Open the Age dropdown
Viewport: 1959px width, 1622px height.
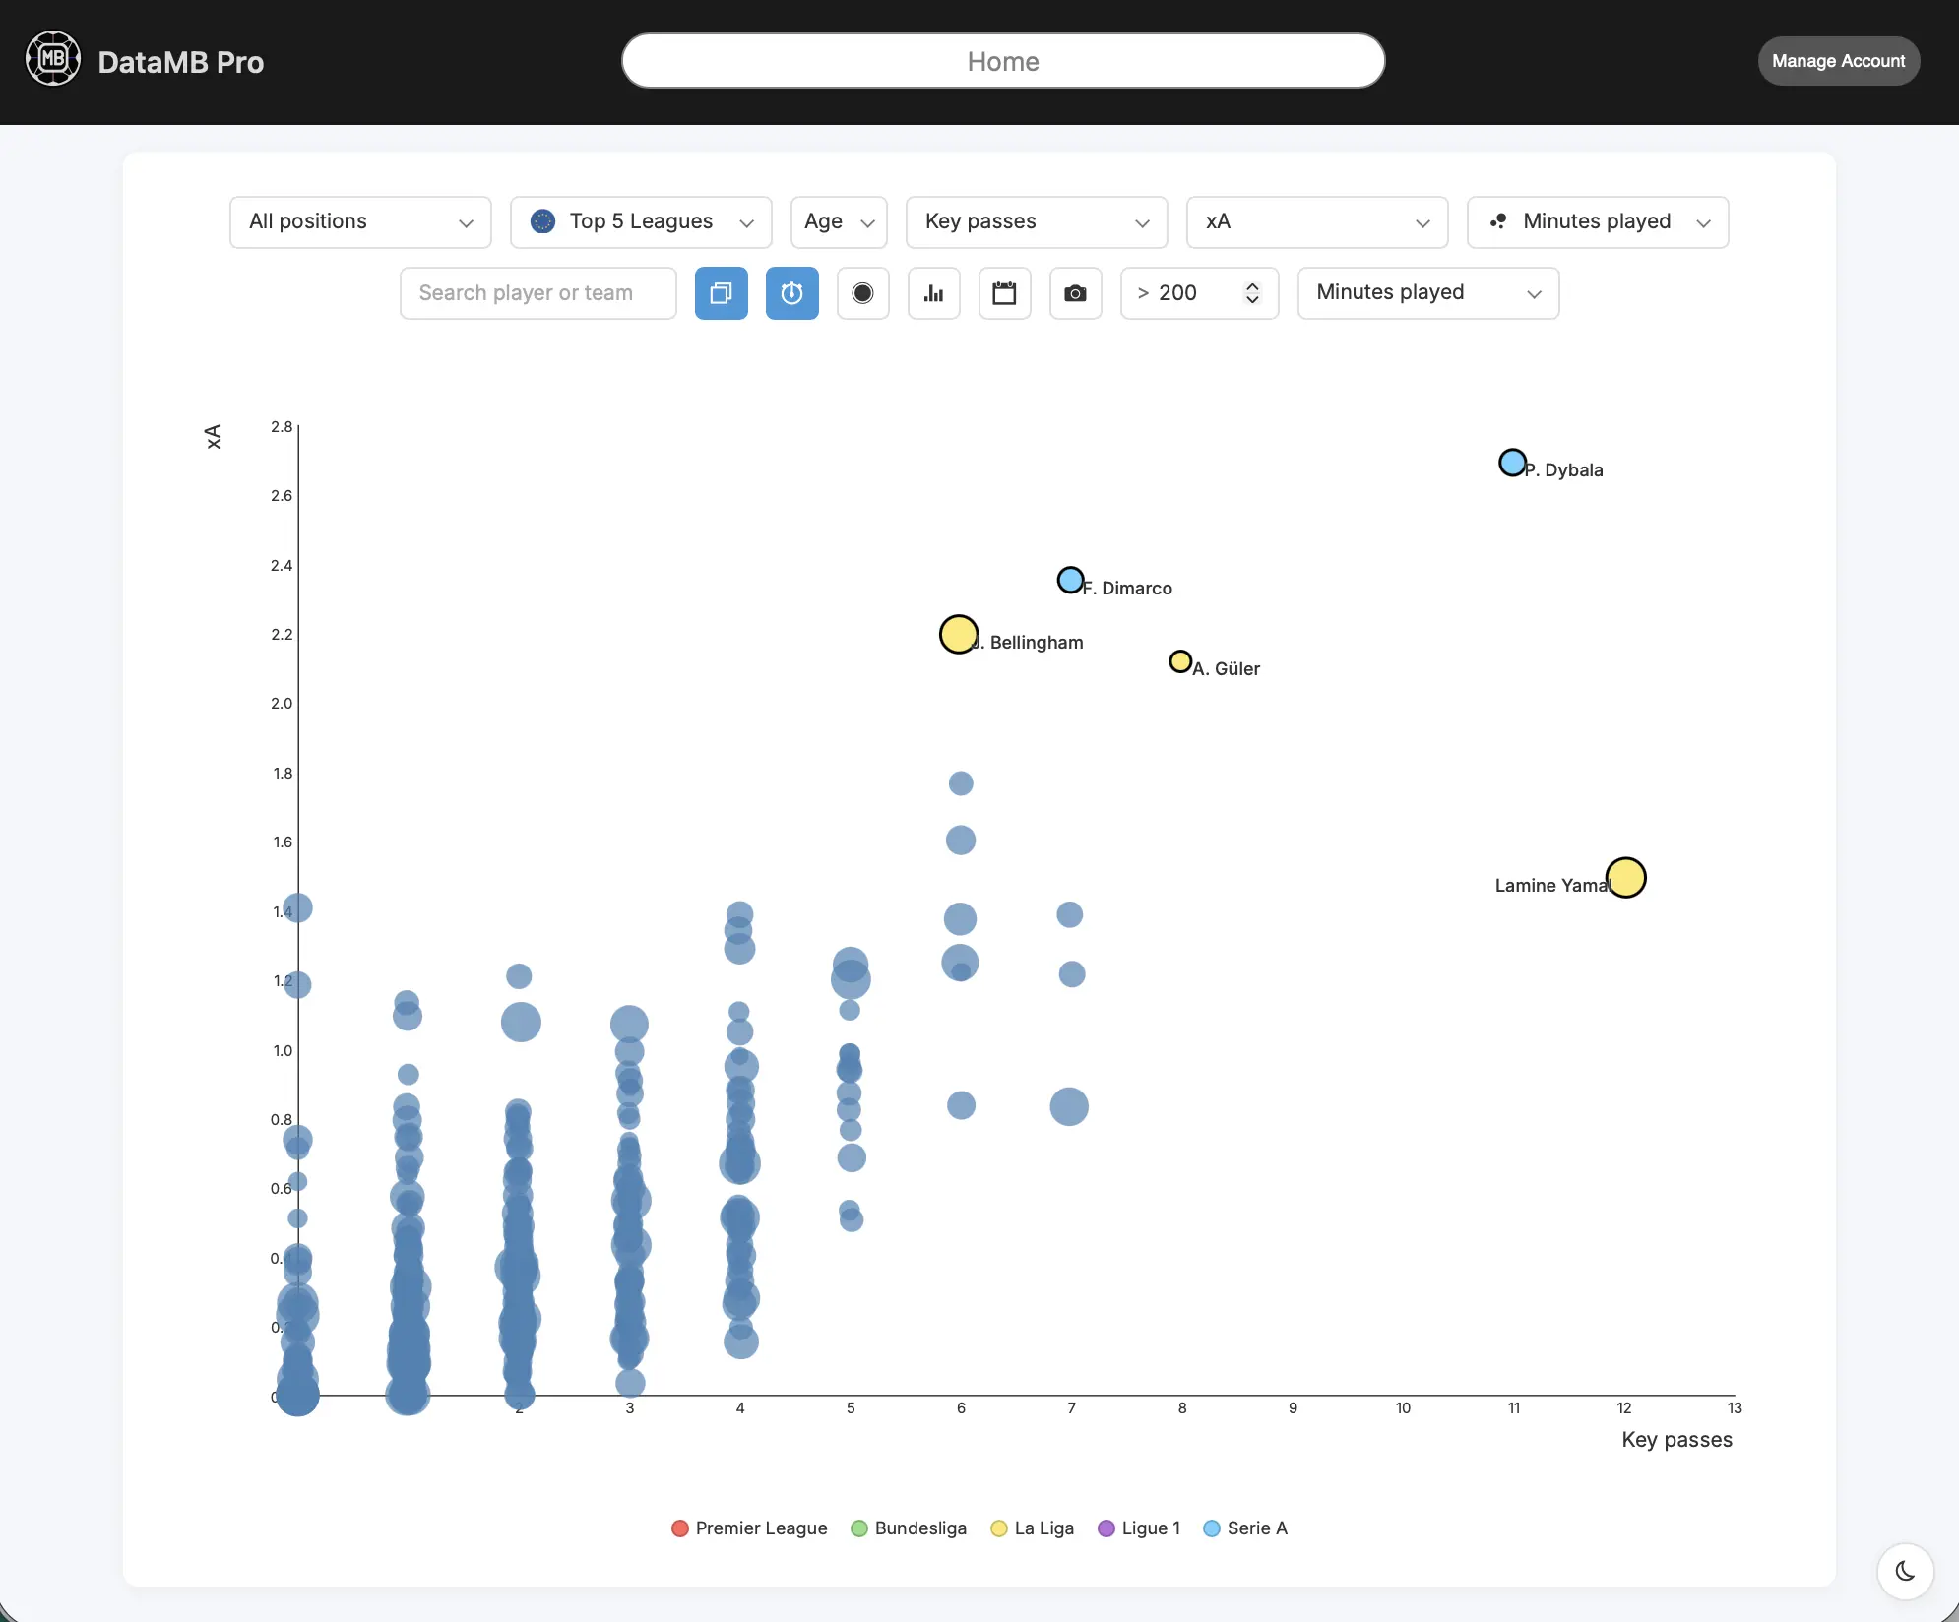[839, 222]
